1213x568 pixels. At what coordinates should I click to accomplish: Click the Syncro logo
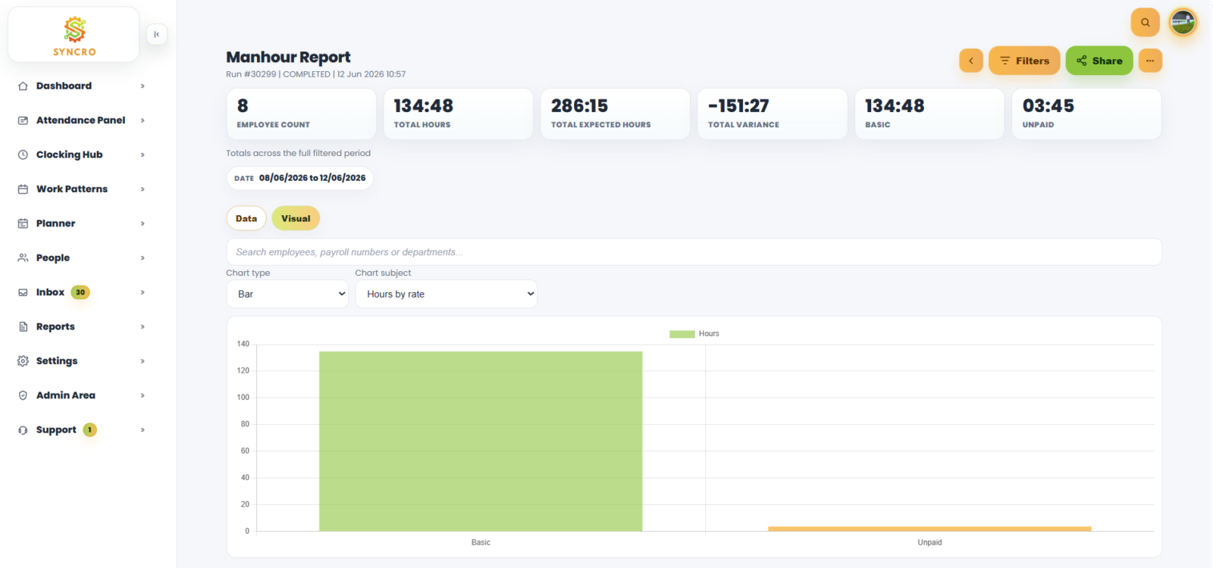click(74, 36)
